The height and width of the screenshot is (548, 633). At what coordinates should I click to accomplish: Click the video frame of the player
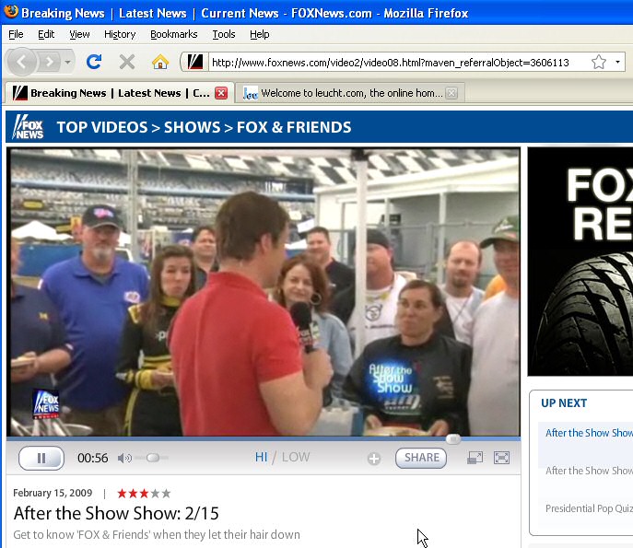point(264,291)
